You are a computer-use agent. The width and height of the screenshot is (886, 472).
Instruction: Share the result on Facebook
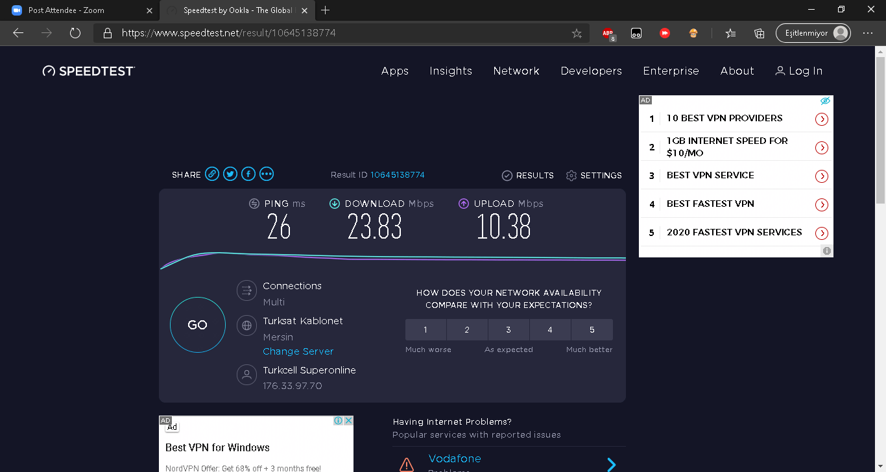coord(248,174)
